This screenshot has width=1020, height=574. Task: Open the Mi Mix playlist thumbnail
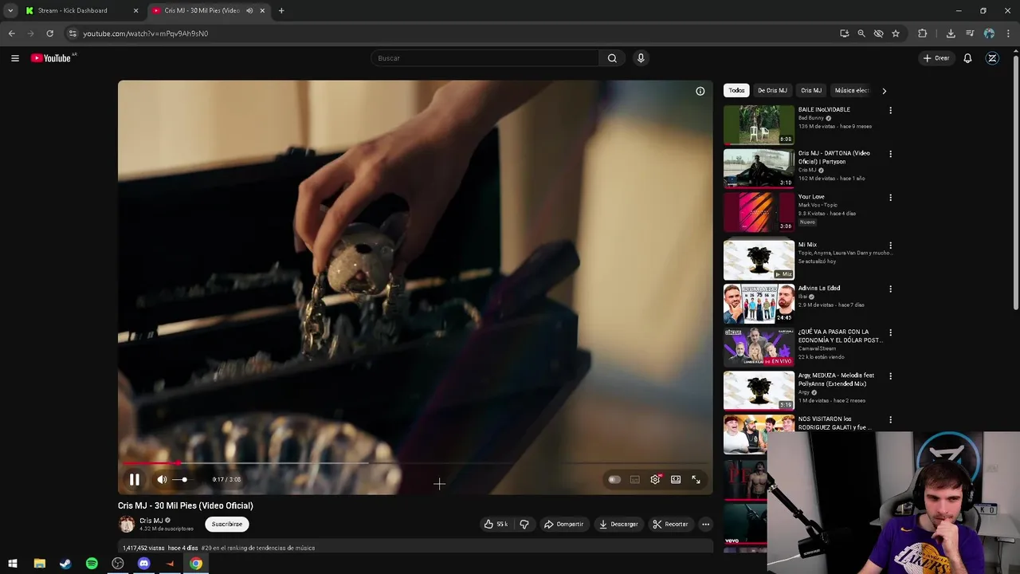pyautogui.click(x=759, y=260)
